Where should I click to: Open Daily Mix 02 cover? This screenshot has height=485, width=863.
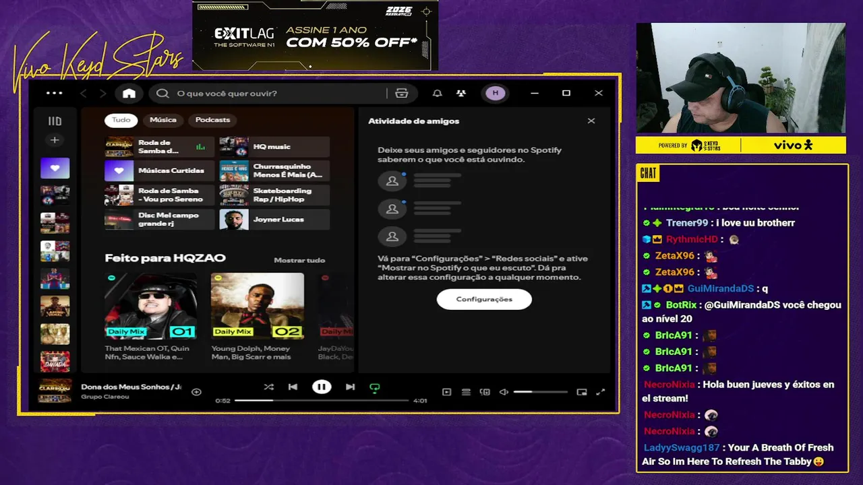(257, 306)
